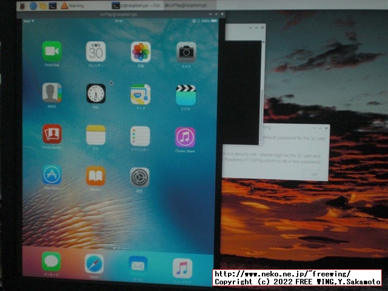Close the Warning dialog window

coord(326,128)
